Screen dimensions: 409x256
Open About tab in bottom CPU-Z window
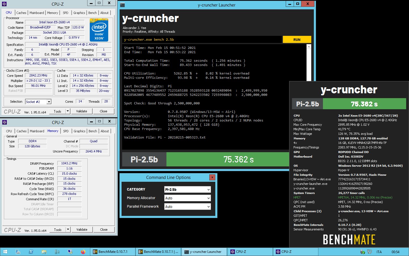point(105,131)
